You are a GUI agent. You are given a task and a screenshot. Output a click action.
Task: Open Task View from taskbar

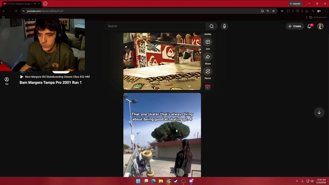pyautogui.click(x=146, y=181)
